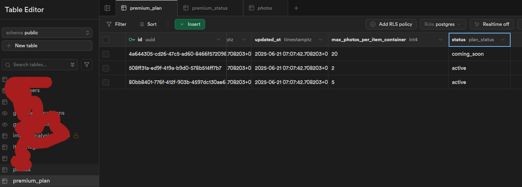Click the double-chevron icon inside Search tables
Screen dimensions: 522x187
pyautogui.click(x=72, y=65)
